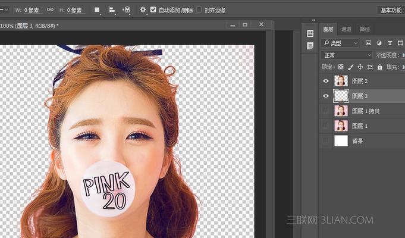The image size is (405, 238).
Task: Select white 背景 layer thumbnail
Action: click(x=341, y=141)
